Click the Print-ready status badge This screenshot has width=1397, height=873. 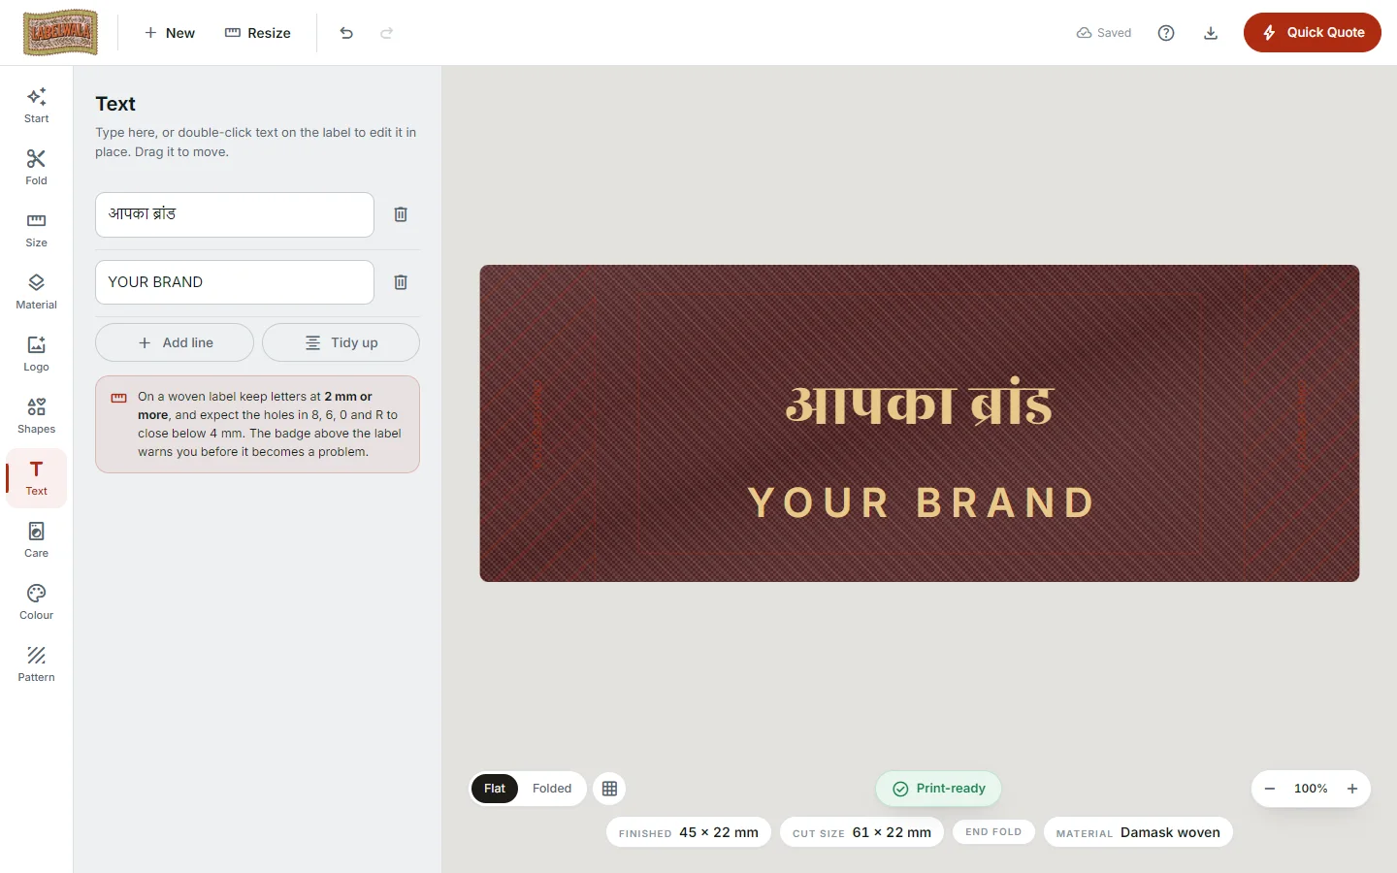coord(938,789)
